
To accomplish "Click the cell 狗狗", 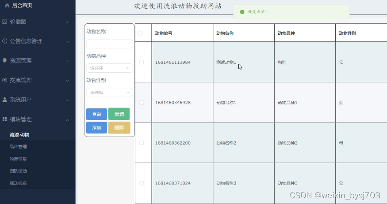I will click(x=282, y=62).
